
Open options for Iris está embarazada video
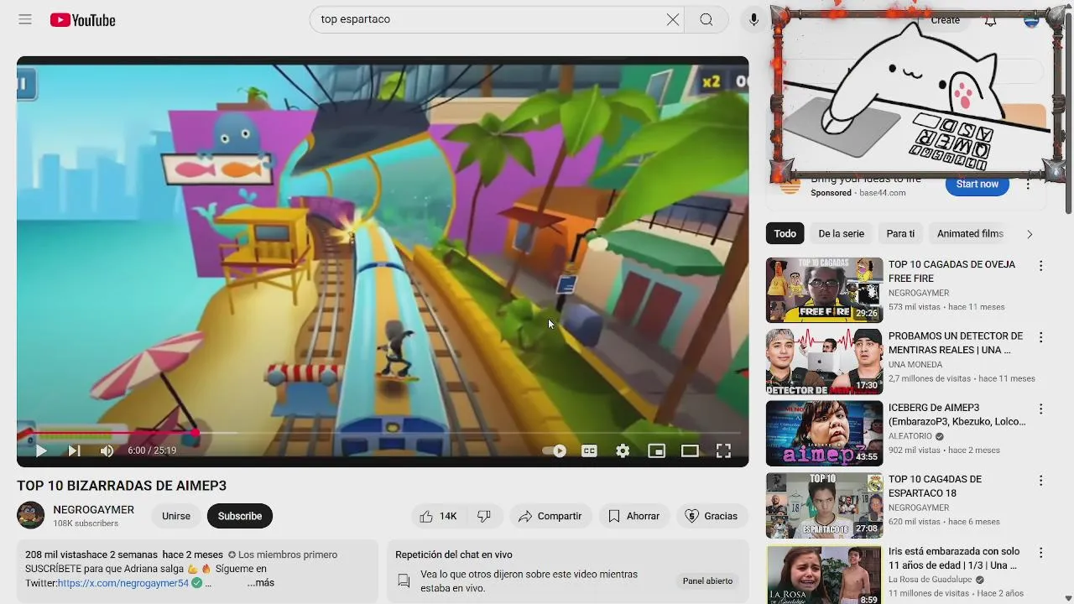(x=1040, y=553)
